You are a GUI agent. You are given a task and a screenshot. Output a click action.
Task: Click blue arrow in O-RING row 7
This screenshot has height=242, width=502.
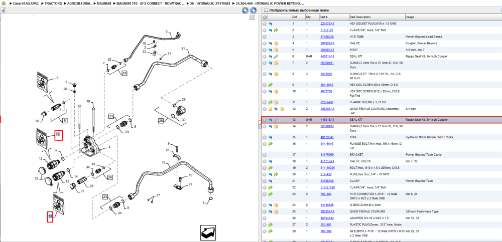[x=270, y=63]
